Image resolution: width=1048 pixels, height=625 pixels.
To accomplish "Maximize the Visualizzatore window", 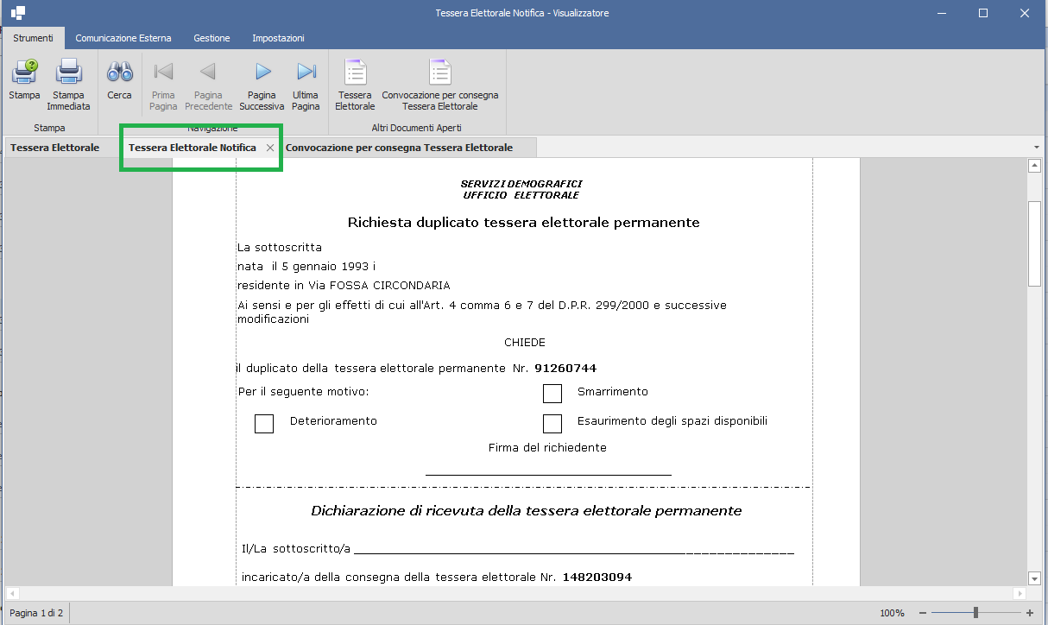I will pos(983,13).
